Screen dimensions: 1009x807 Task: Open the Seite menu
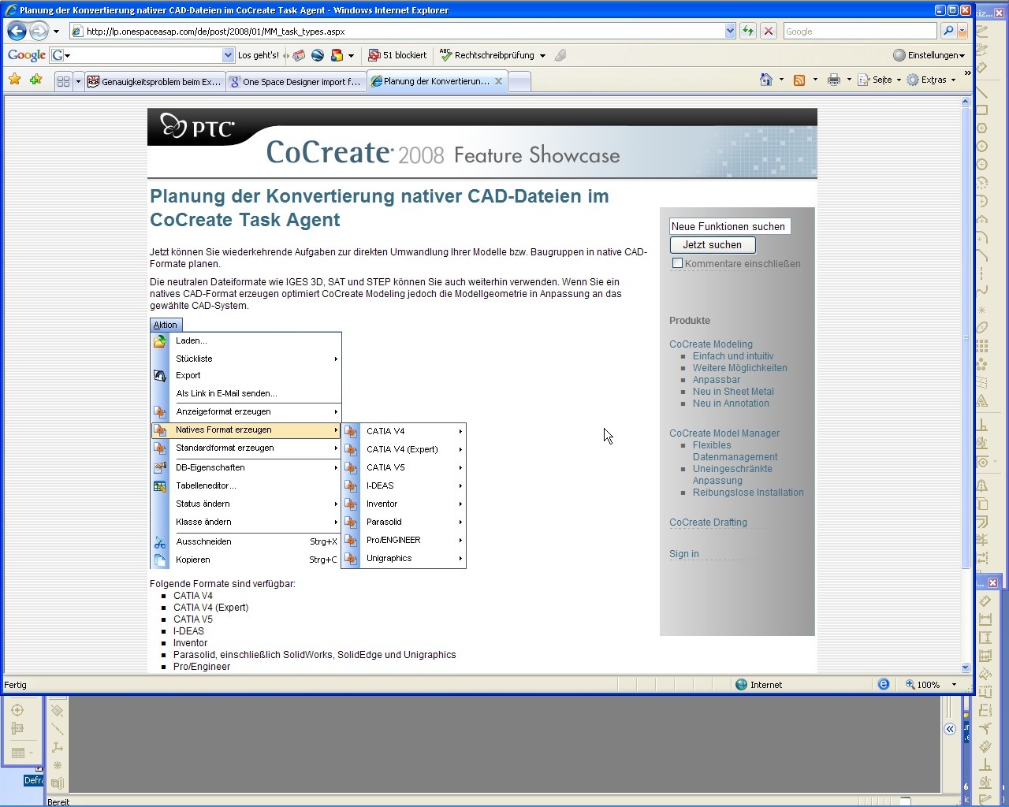tap(879, 80)
